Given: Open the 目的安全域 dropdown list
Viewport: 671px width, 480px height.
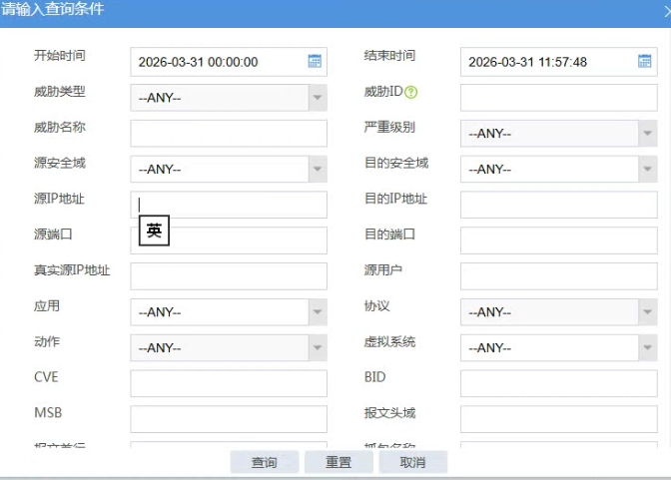Looking at the screenshot, I should [648, 170].
